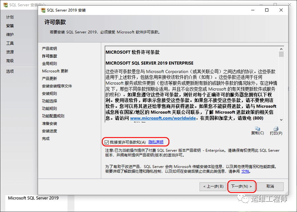This screenshot has height=212, width=297.
Task: Close the SQL Server 2019 安装 window
Action: (x=281, y=10)
